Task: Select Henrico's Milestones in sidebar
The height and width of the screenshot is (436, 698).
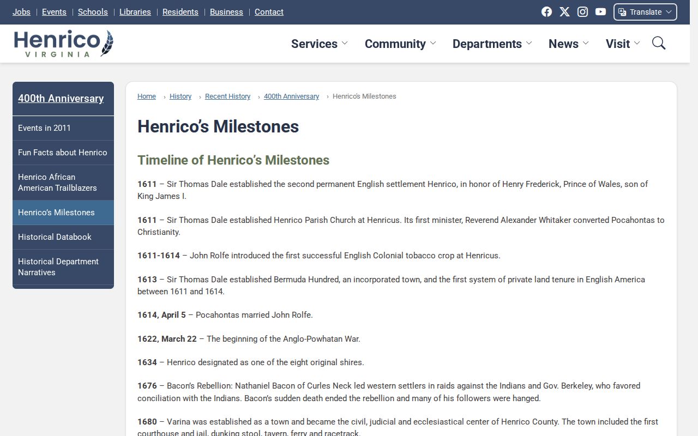Action: (63, 213)
